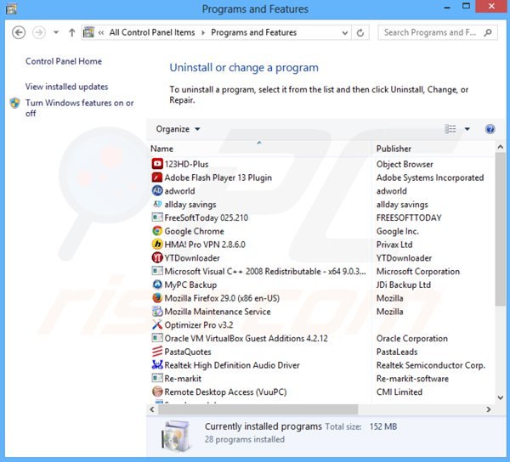Click the HMA! Pro VPN icon
510x462 pixels.
pos(157,245)
